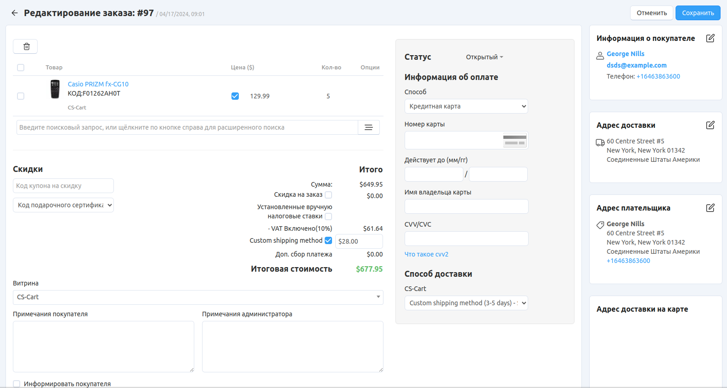
Task: Click into the coupon code field
Action: click(x=63, y=186)
